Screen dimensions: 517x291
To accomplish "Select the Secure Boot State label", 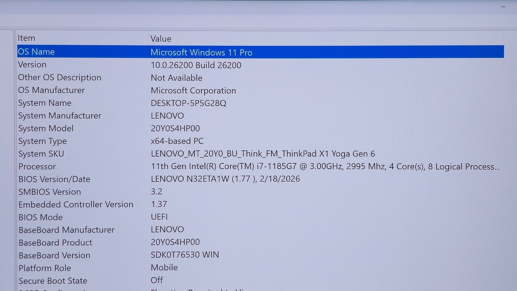I will pos(53,281).
